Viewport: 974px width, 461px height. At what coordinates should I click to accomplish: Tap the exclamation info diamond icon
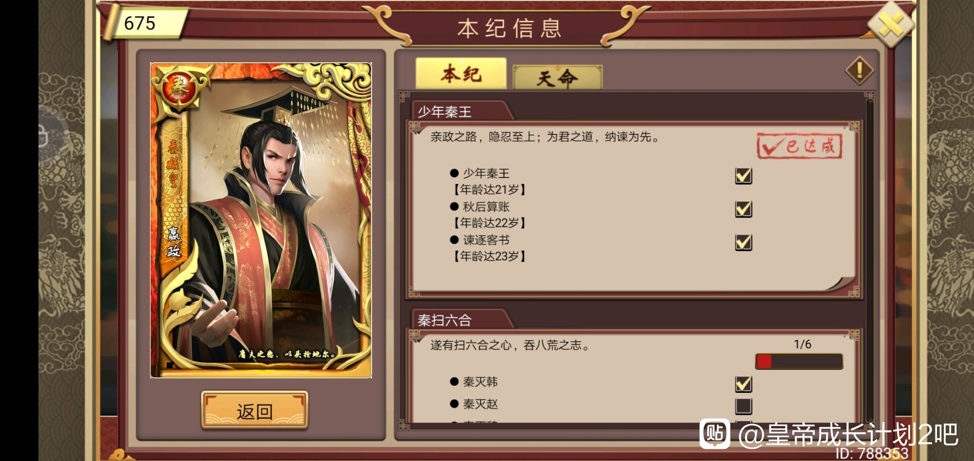point(860,71)
